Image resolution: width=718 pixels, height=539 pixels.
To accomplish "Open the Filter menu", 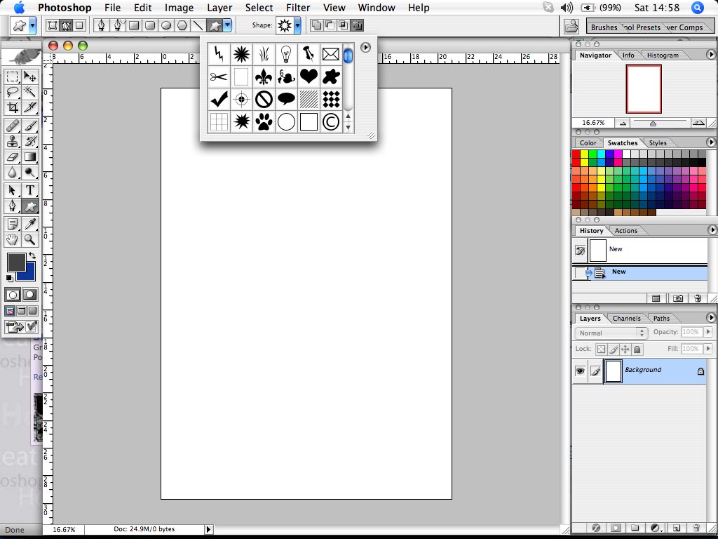I will pos(298,8).
